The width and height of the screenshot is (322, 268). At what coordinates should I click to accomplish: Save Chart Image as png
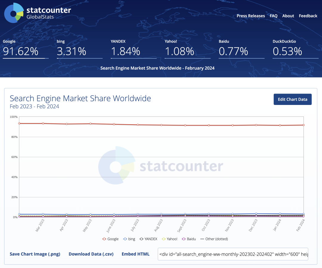coord(35,254)
